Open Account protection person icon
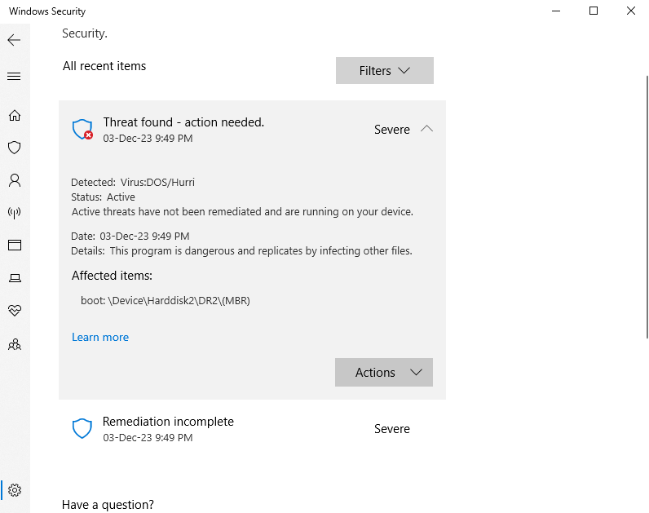This screenshot has width=649, height=513. click(15, 180)
